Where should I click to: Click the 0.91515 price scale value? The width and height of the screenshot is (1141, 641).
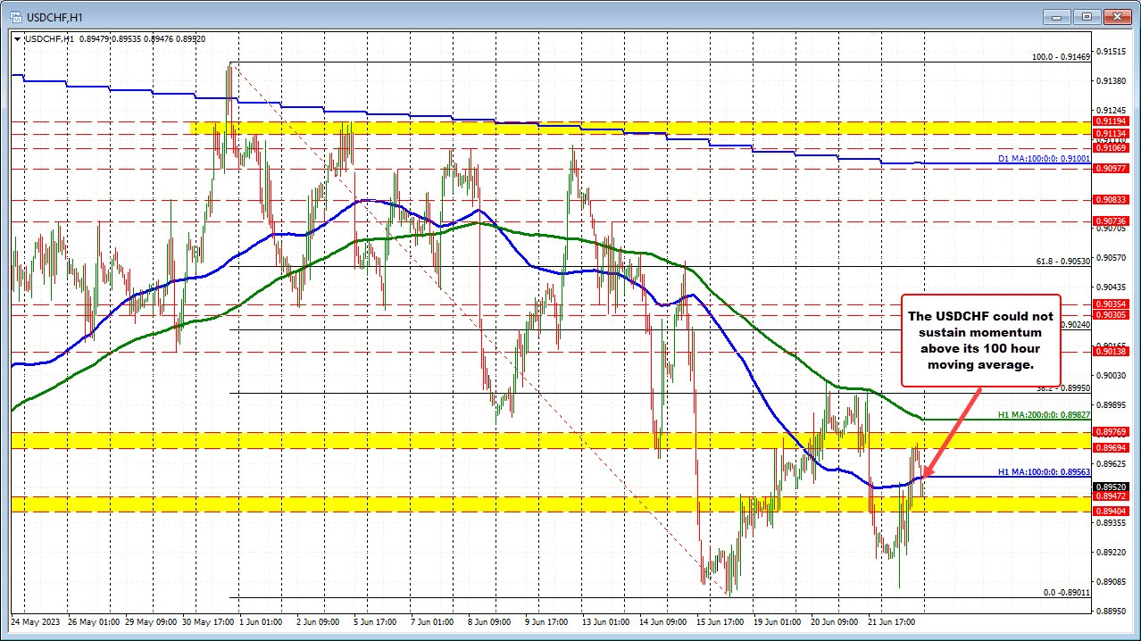click(x=1112, y=52)
